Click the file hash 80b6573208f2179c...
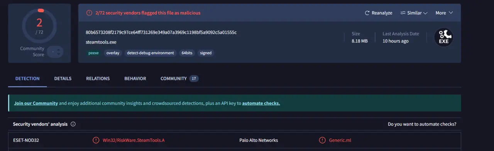Image resolution: width=494 pixels, height=151 pixels. 161,32
